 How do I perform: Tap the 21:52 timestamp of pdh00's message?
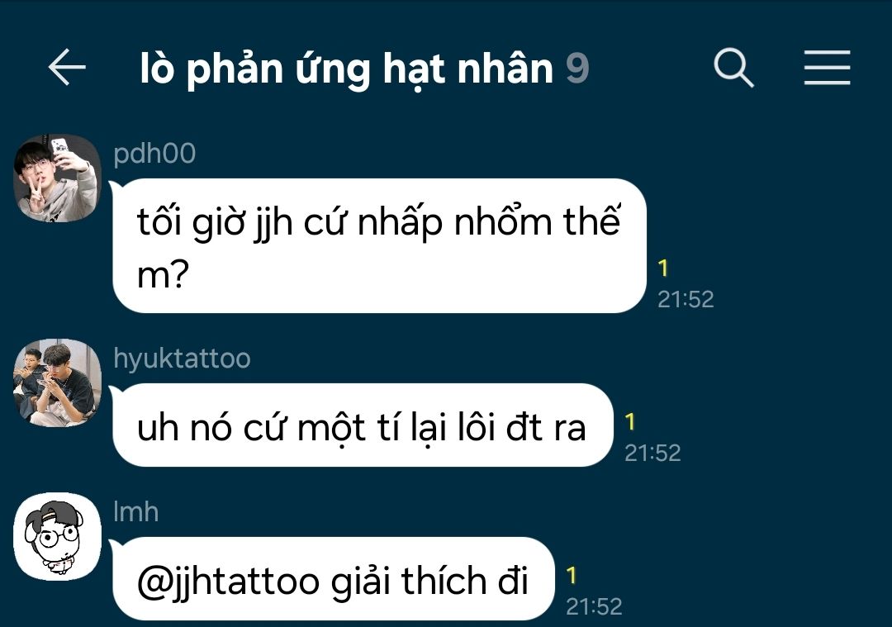[686, 299]
